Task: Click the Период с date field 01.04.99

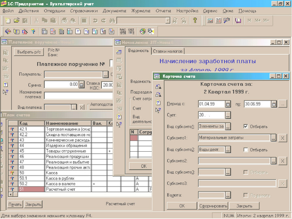Action: click(x=212, y=104)
